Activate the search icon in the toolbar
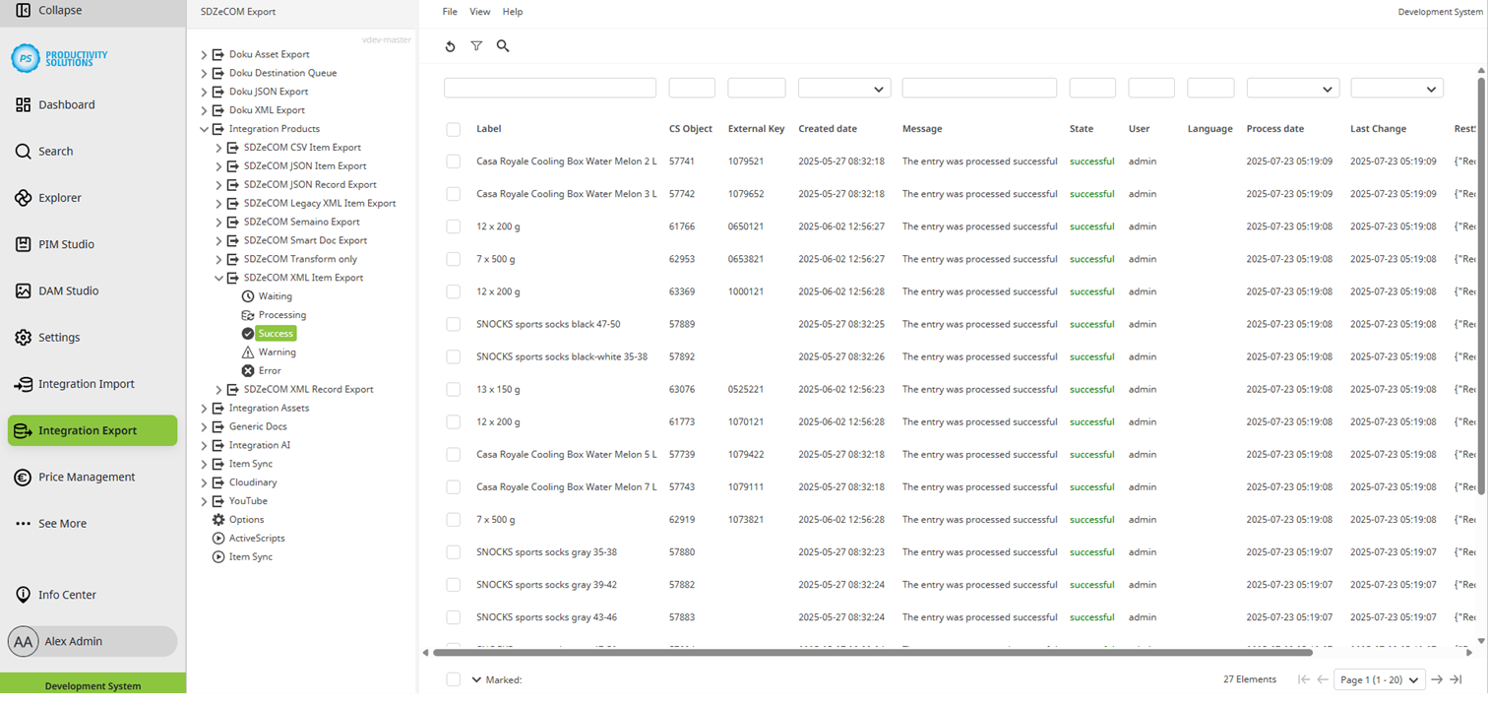This screenshot has width=1488, height=704. tap(503, 45)
